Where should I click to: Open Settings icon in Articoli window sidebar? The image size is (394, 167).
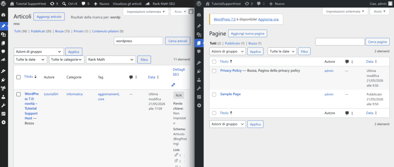pos(3,114)
